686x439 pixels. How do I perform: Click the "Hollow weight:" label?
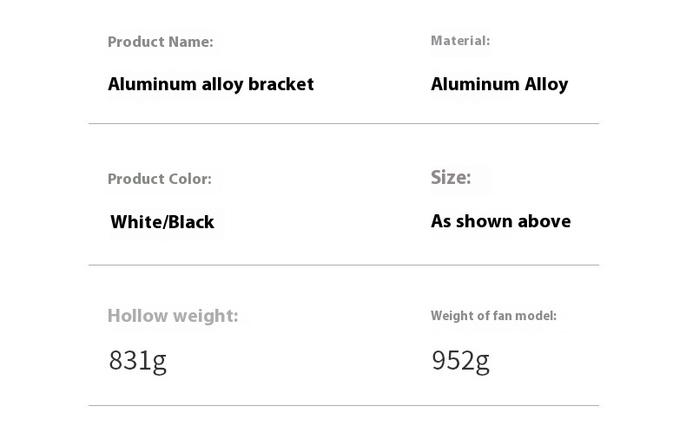(173, 316)
